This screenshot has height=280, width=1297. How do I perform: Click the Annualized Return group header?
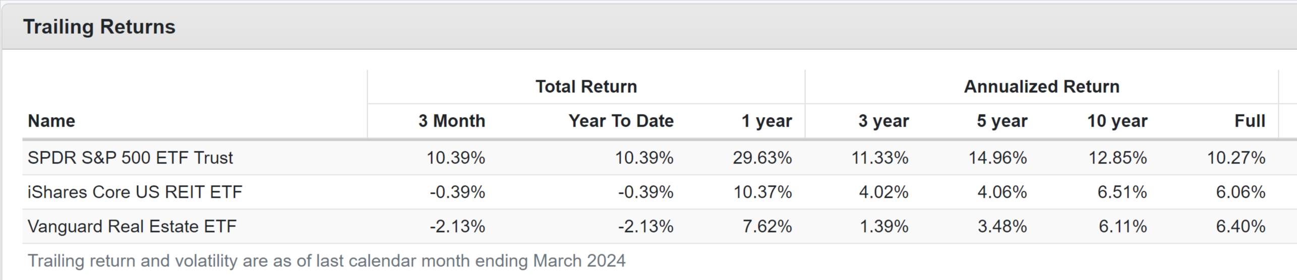(1041, 87)
